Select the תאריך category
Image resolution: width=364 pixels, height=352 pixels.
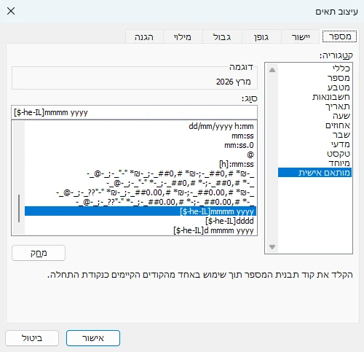pos(314,106)
